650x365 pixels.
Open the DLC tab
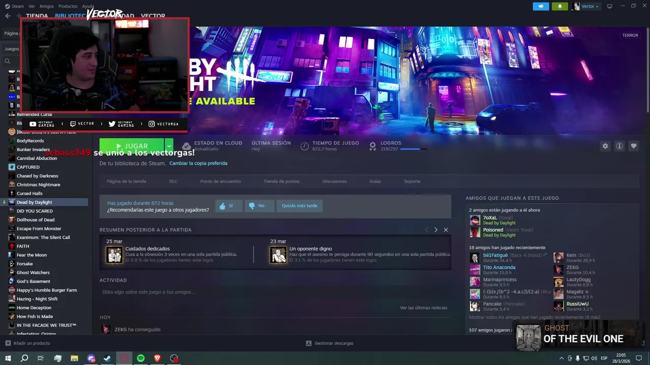pyautogui.click(x=173, y=181)
